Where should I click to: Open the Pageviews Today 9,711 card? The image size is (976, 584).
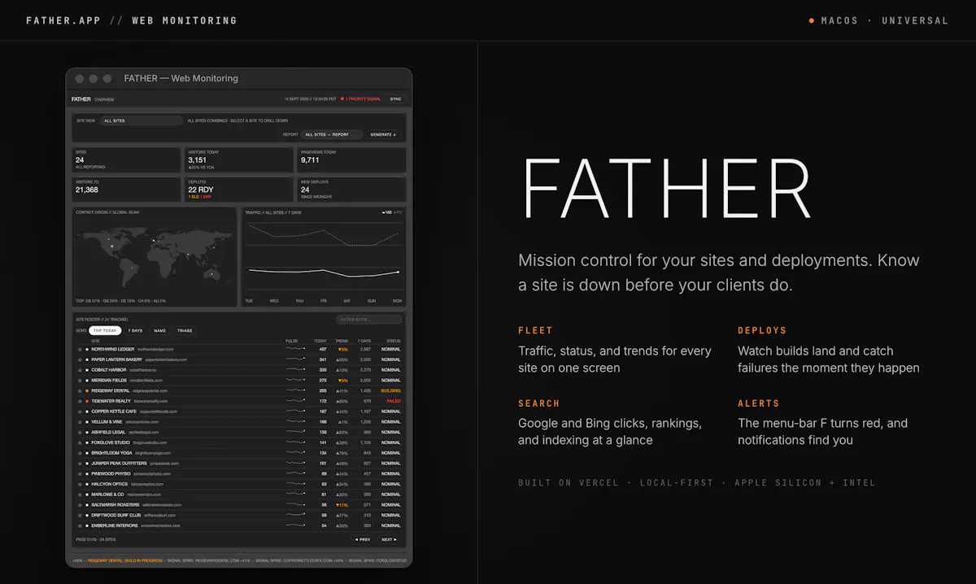pyautogui.click(x=351, y=159)
